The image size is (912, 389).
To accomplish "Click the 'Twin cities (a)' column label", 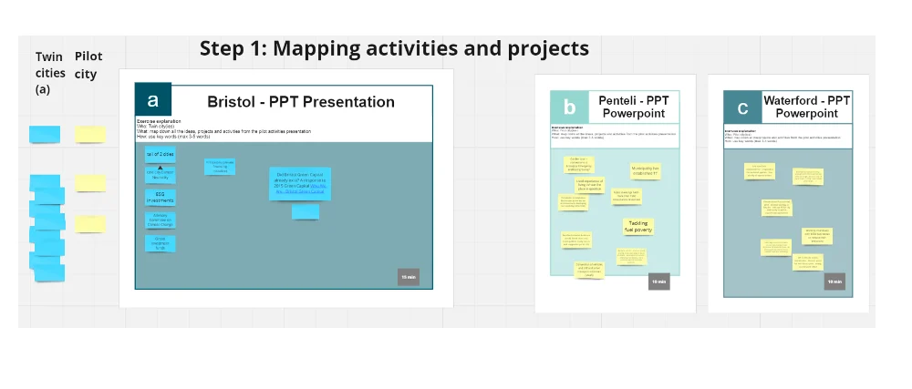I will (x=50, y=73).
